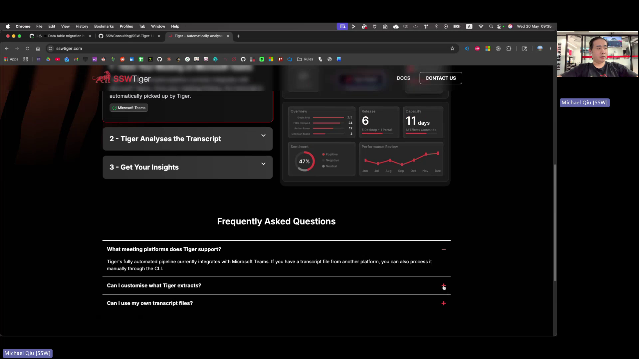Open a new browser tab
The width and height of the screenshot is (639, 359).
coord(238,36)
